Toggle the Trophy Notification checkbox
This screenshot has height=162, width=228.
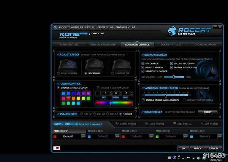[x=172, y=67]
